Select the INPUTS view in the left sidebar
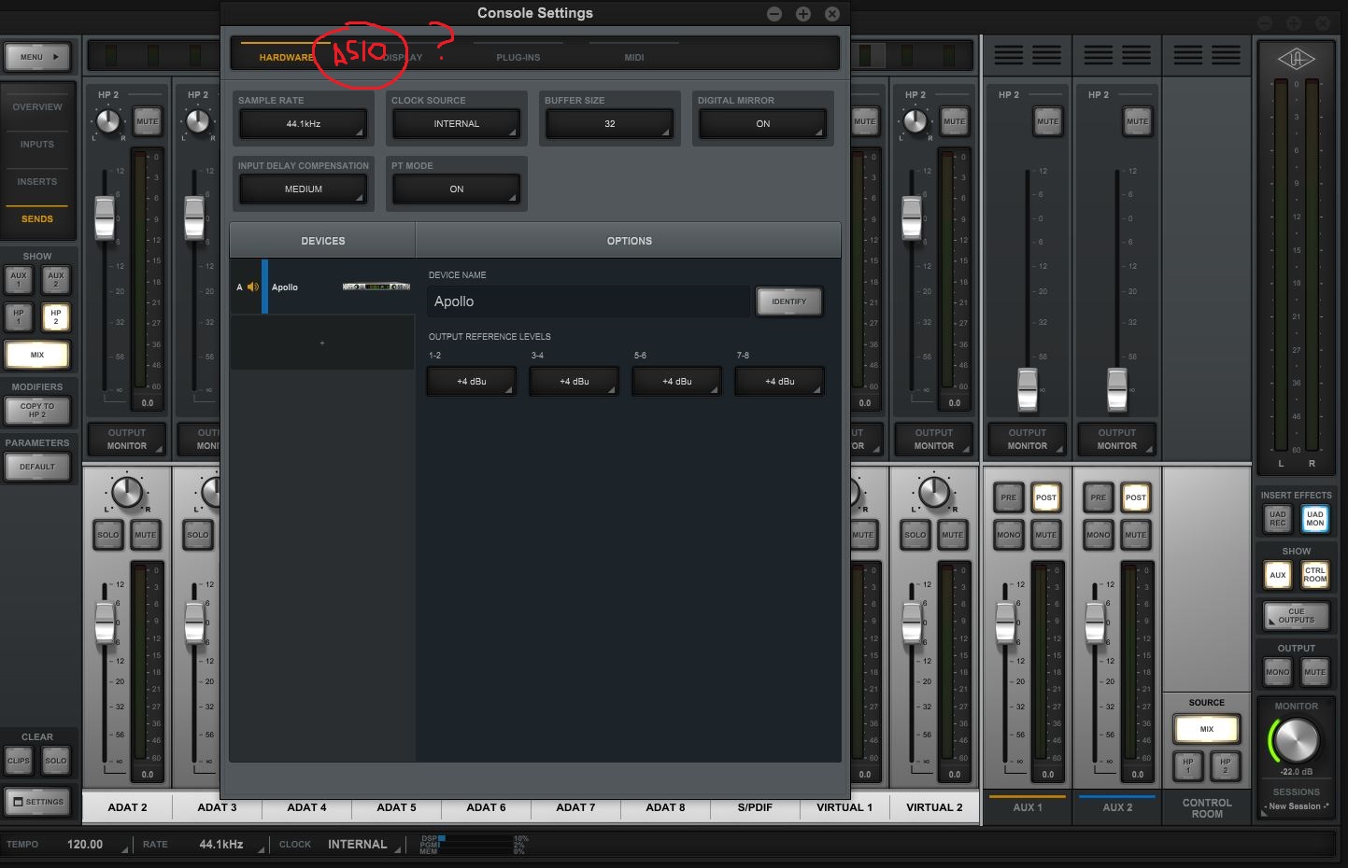Image resolution: width=1348 pixels, height=868 pixels. pos(37,144)
